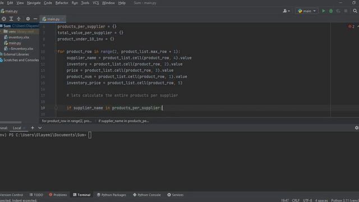
Task: Open the Version Control tool window
Action: [11, 195]
